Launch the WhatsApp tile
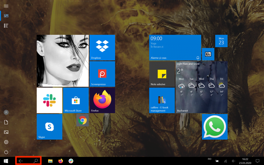264x165 pixels. pyautogui.click(x=215, y=127)
